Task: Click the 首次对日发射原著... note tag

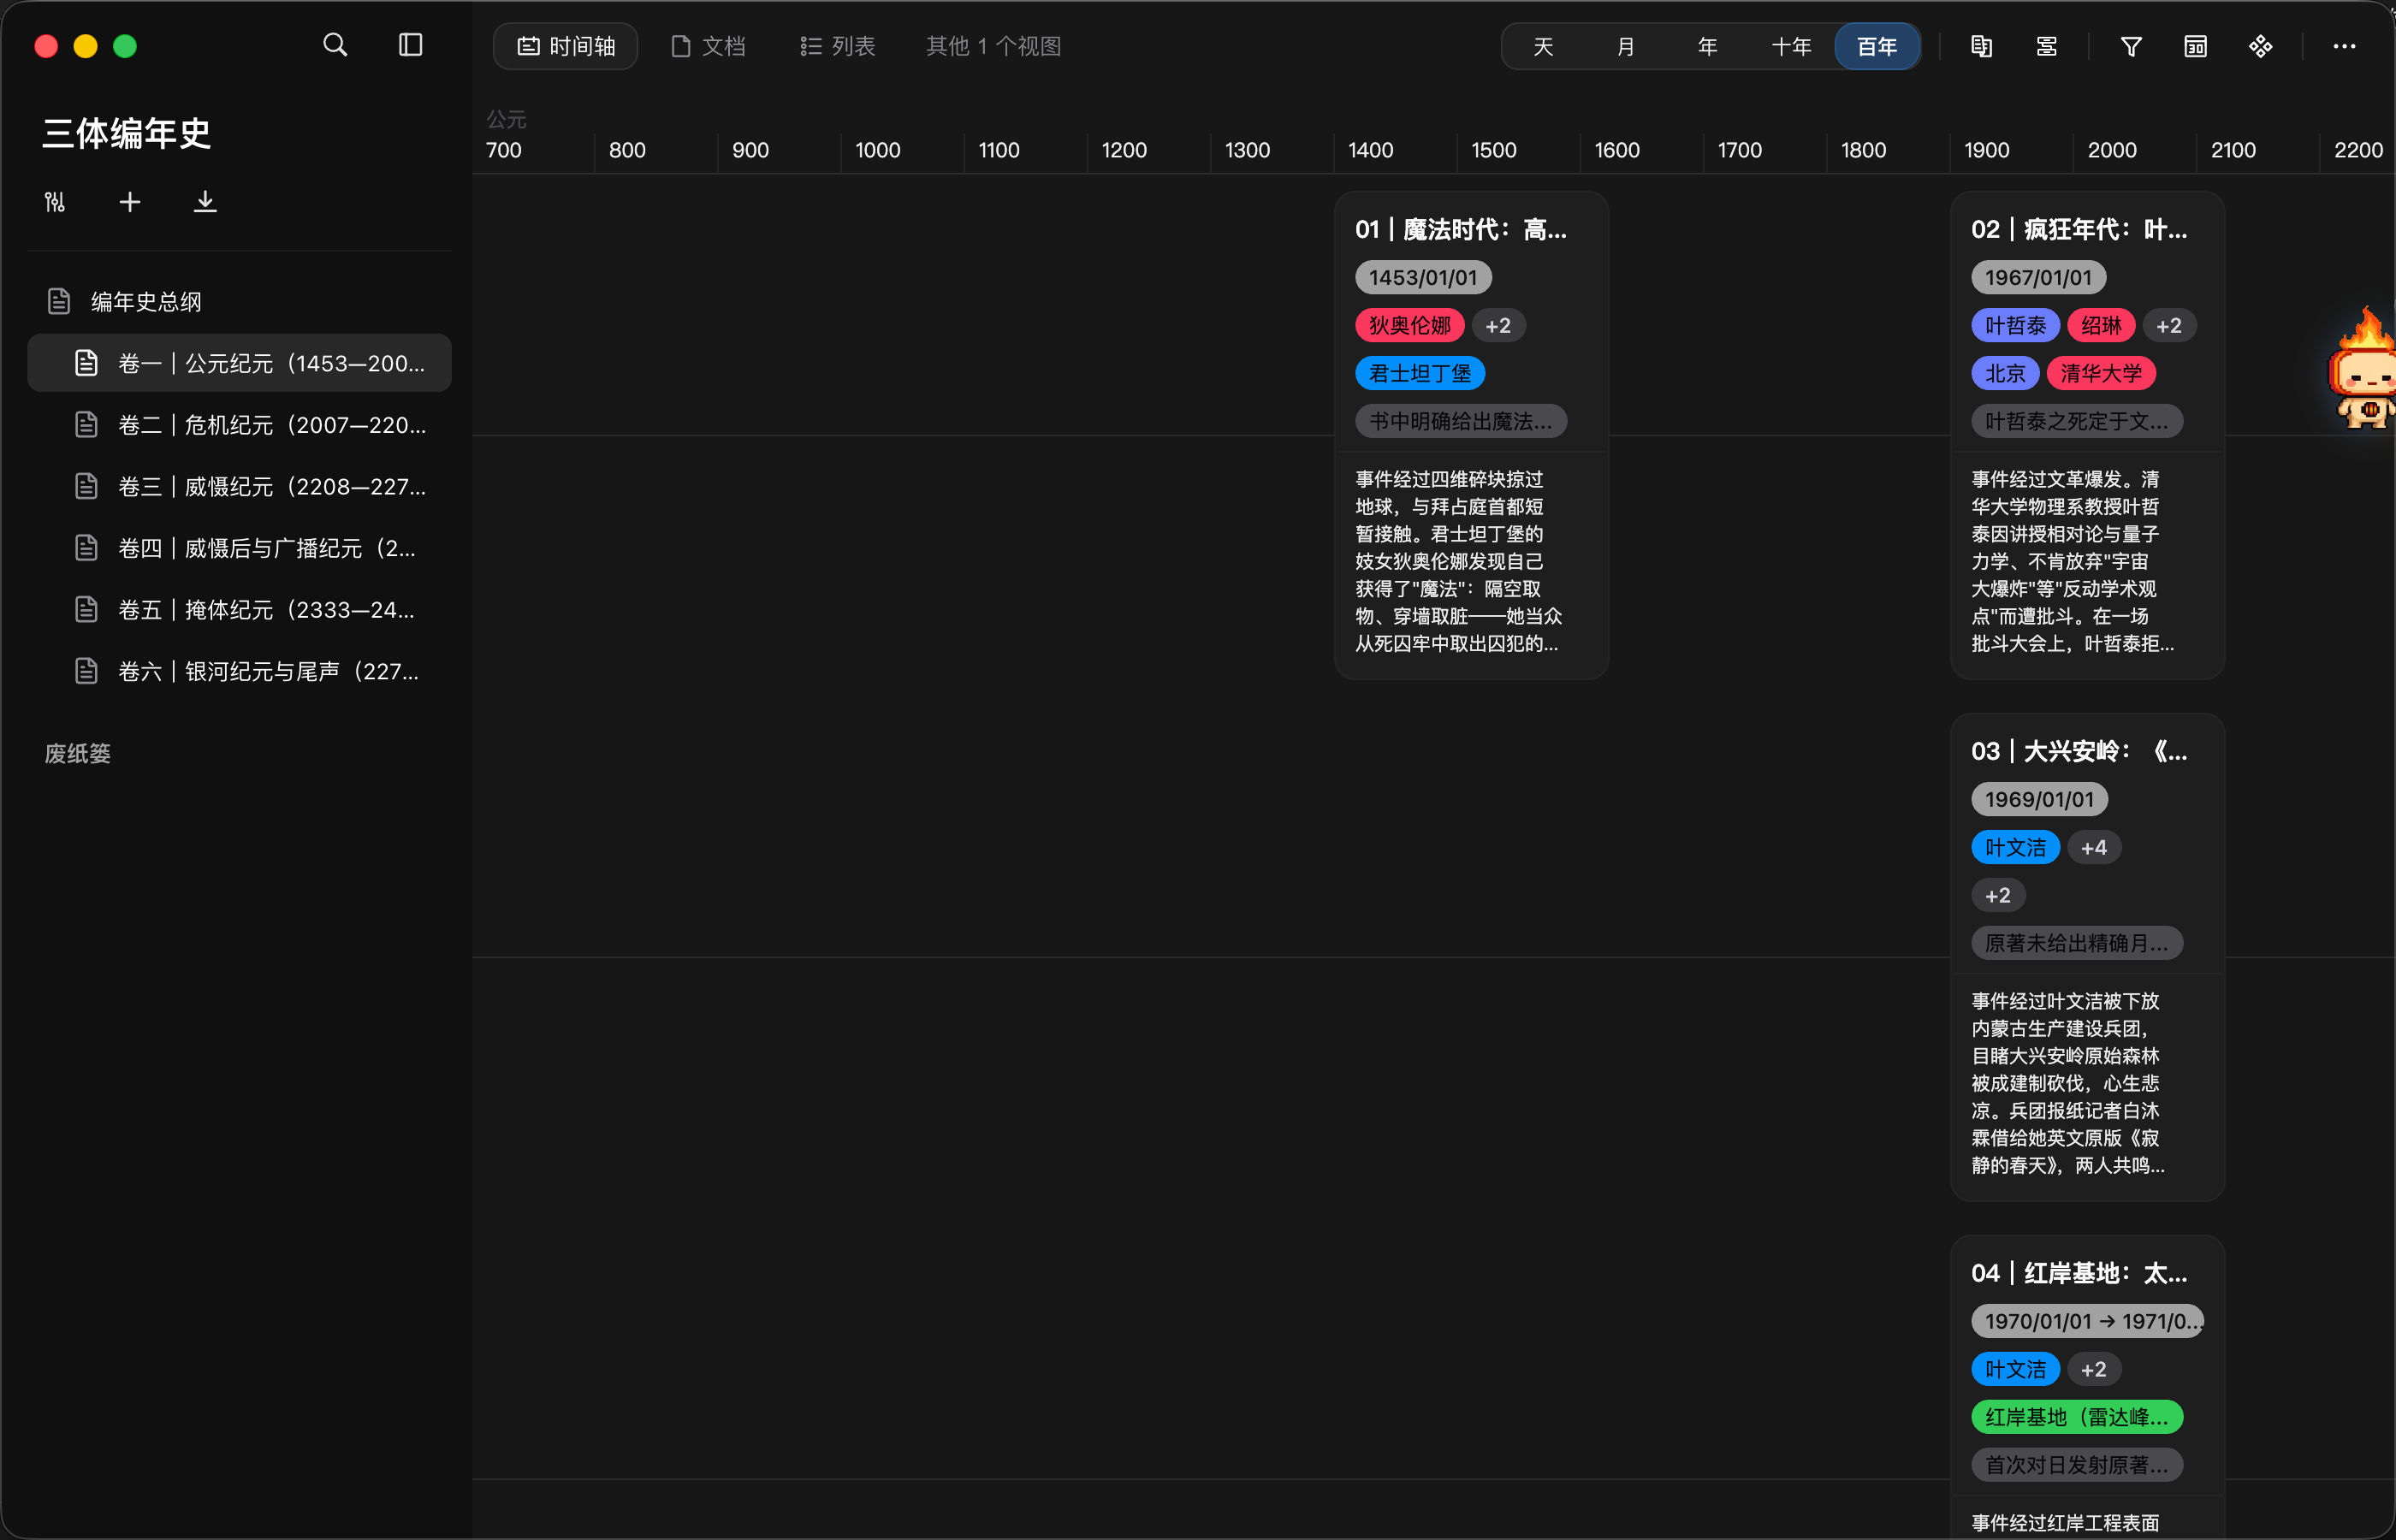Action: point(2077,1465)
